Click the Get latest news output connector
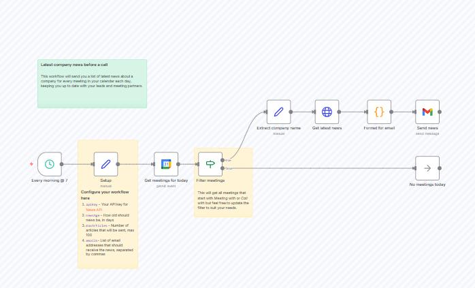Viewport: 475px width, 288px height. click(x=339, y=112)
